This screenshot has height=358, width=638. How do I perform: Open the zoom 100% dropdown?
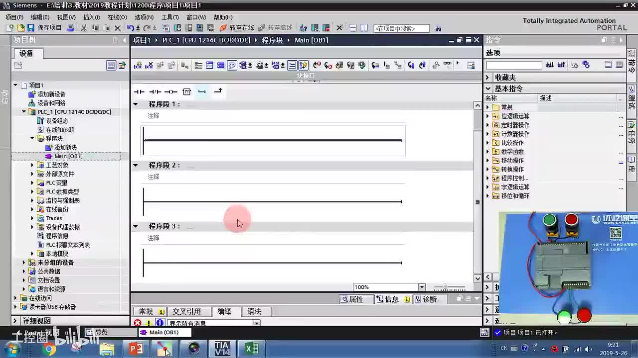tap(422, 287)
